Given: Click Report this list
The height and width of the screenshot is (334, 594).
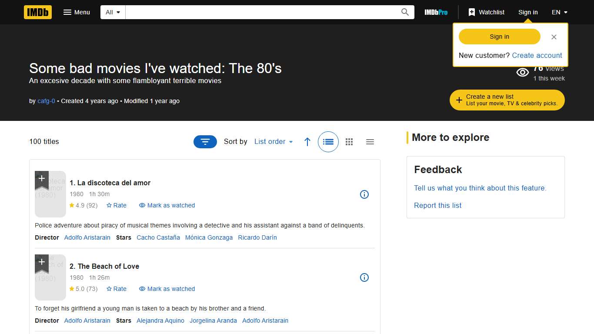Looking at the screenshot, I should point(437,205).
